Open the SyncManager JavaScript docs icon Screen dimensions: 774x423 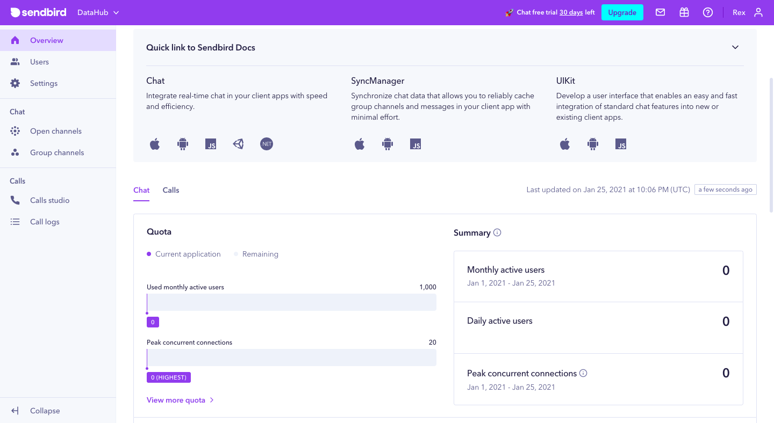coord(415,144)
